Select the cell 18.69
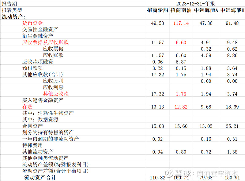Screen dimensions: 245x181 point(232,107)
